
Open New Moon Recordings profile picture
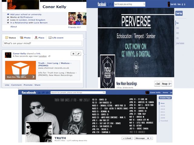tap(108, 72)
